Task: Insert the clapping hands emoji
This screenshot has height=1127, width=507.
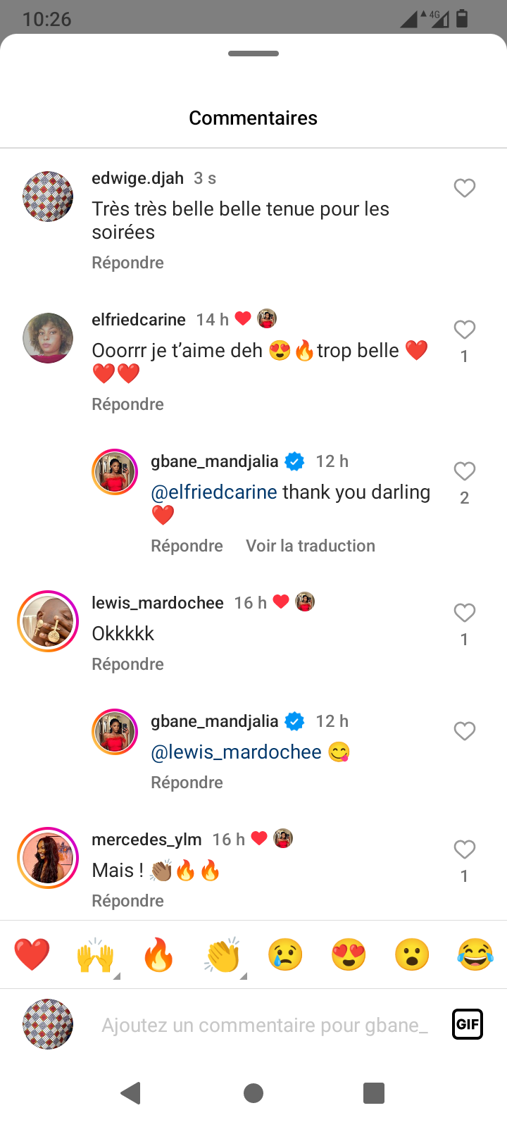Action: click(x=223, y=955)
